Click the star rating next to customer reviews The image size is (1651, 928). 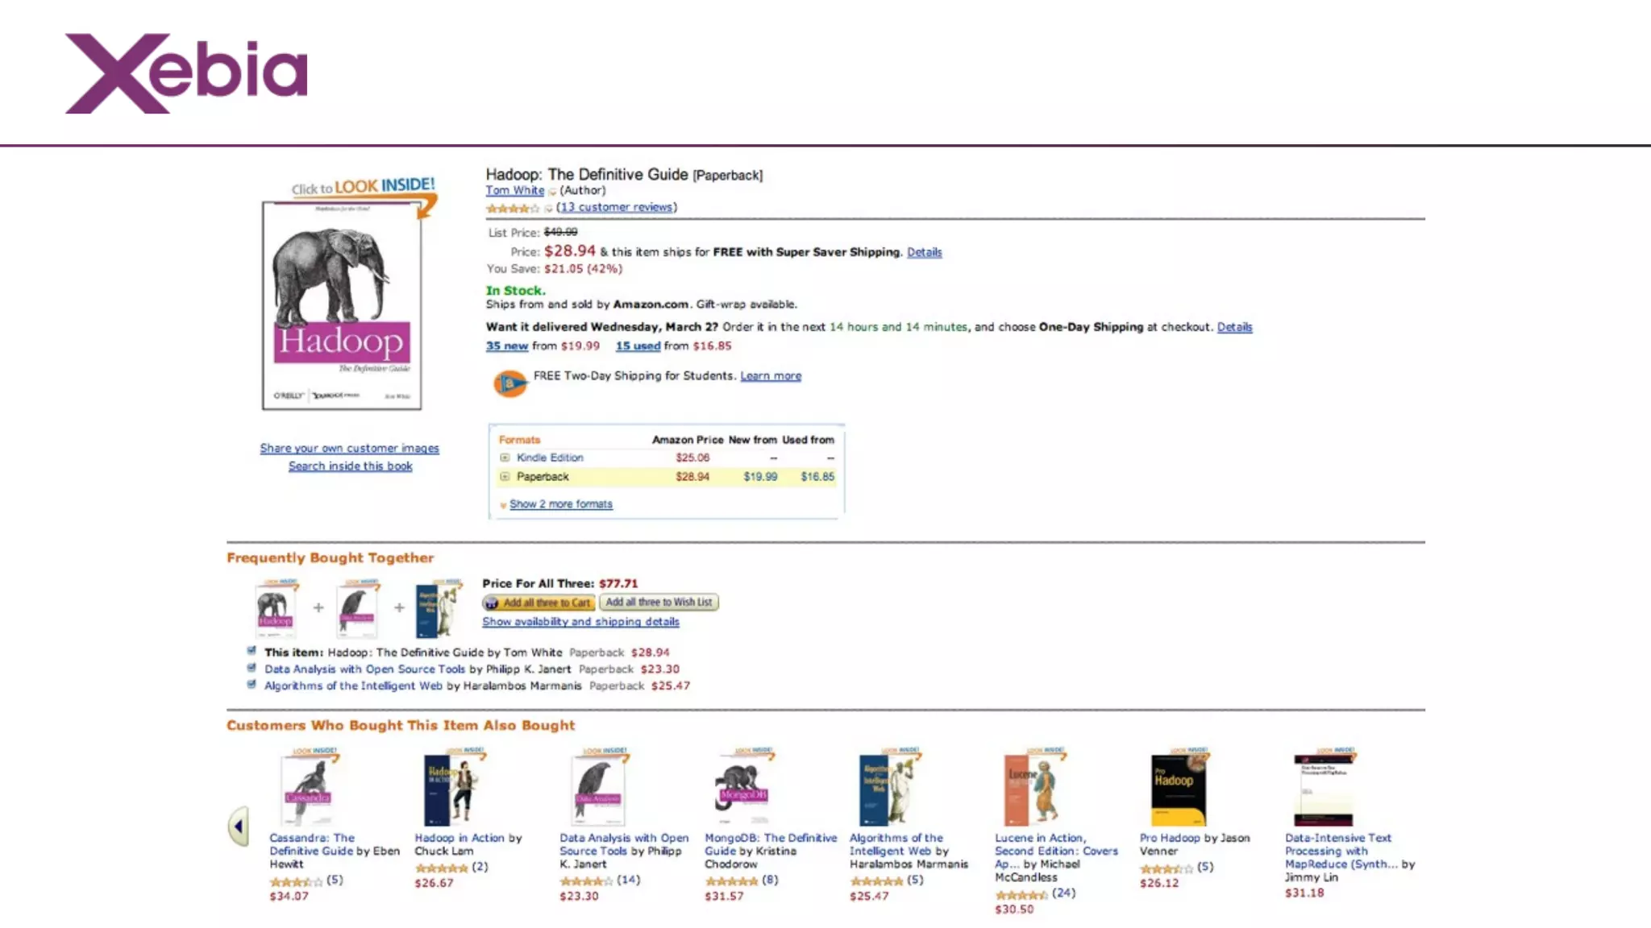point(512,209)
